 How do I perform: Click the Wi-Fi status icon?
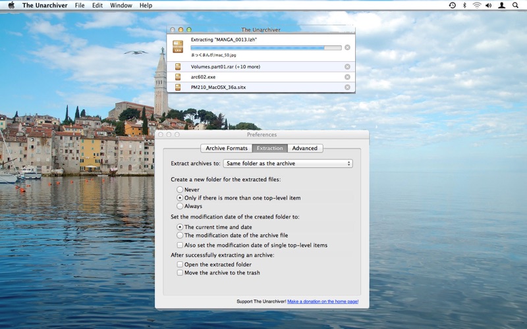click(476, 5)
